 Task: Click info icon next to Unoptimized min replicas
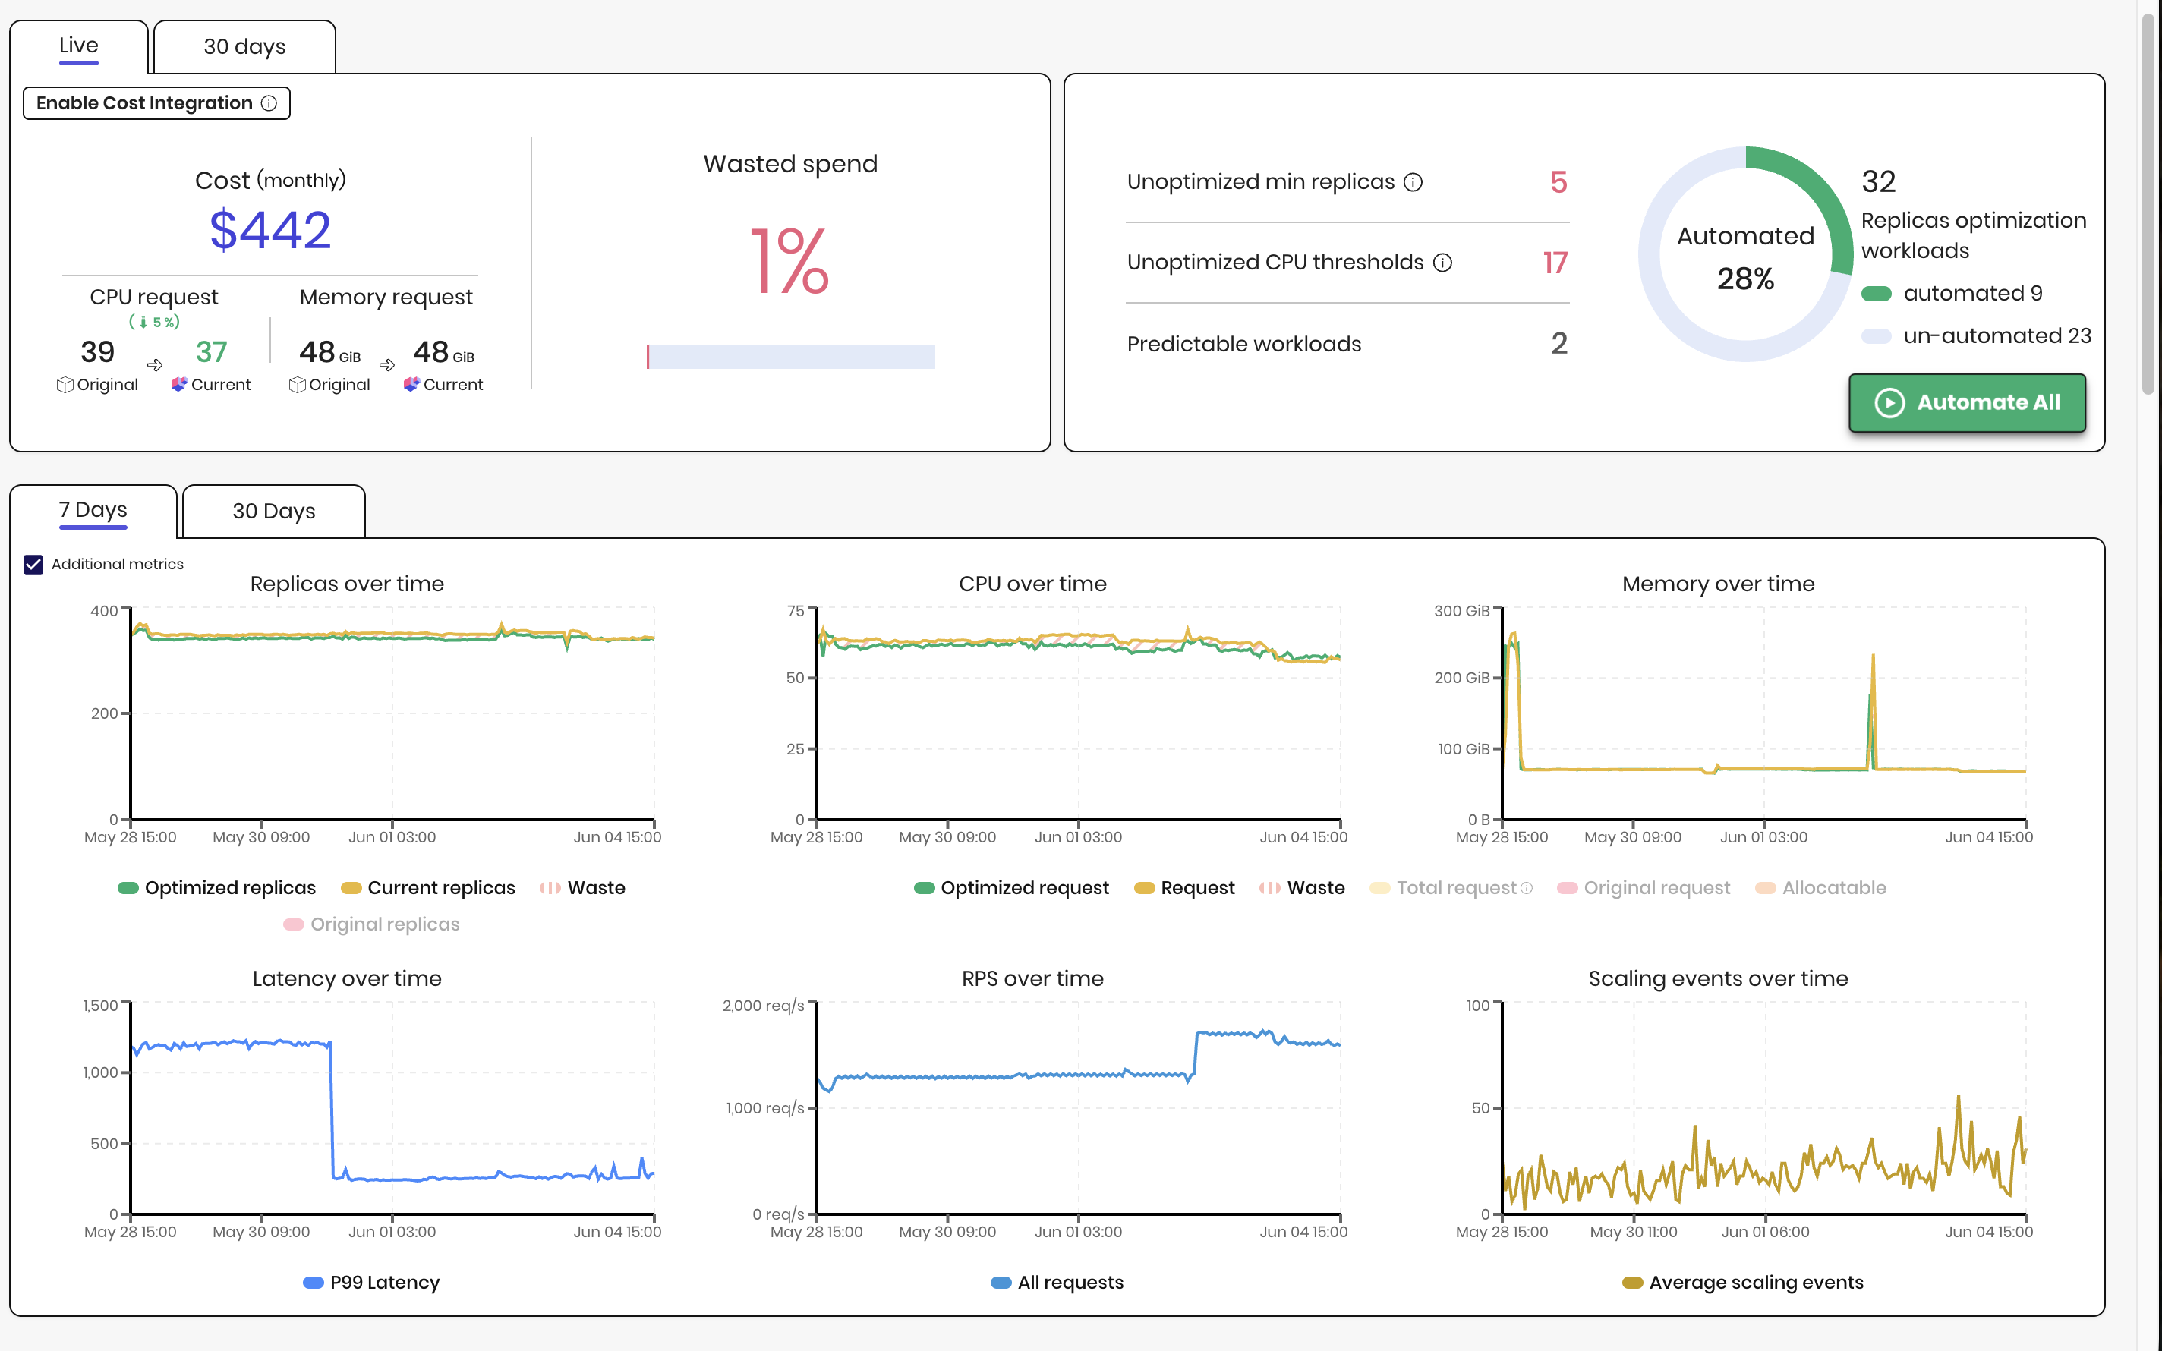(x=1413, y=182)
